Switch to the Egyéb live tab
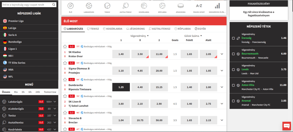 click(x=200, y=29)
